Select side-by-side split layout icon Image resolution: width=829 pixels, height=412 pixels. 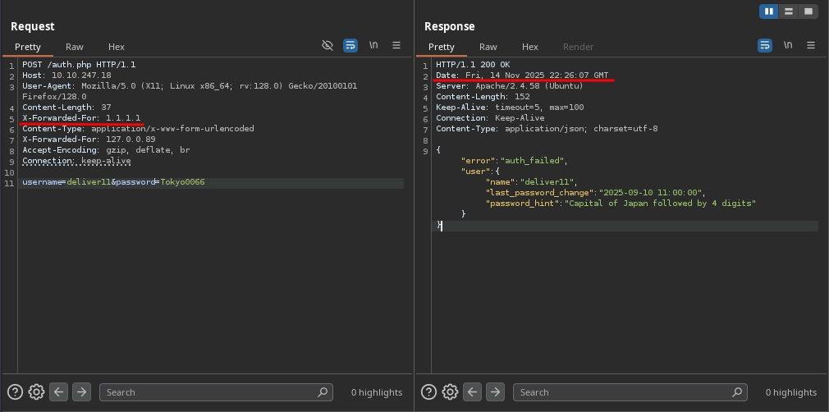click(769, 11)
